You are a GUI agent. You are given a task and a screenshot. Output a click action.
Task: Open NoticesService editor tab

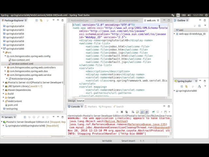click(x=104, y=20)
